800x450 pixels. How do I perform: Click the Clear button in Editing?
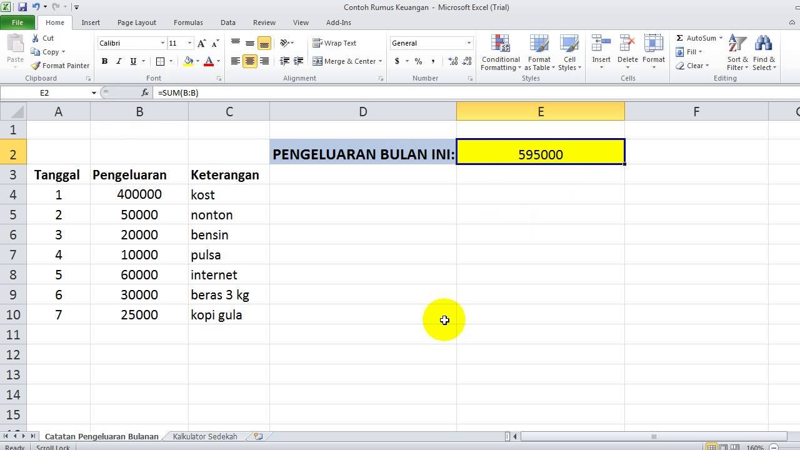click(694, 66)
